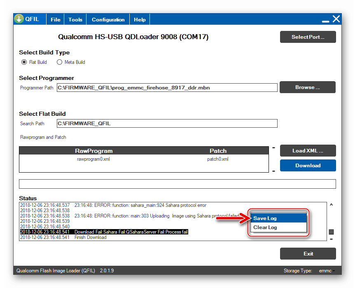The height and width of the screenshot is (288, 355).
Task: Click the Status log scrollbar thumb
Action: click(331, 232)
